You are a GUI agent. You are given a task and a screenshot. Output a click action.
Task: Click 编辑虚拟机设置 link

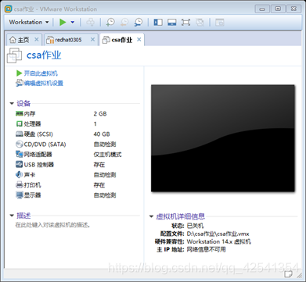pos(44,84)
